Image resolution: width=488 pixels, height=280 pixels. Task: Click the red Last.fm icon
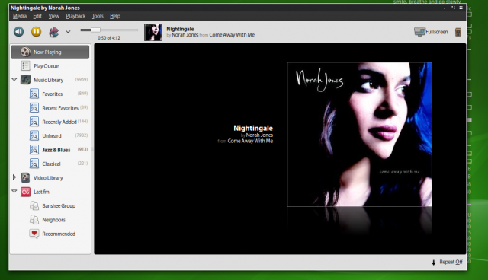coord(25,192)
